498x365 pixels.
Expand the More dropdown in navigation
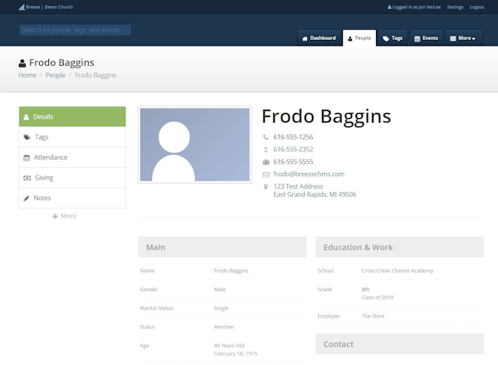464,38
